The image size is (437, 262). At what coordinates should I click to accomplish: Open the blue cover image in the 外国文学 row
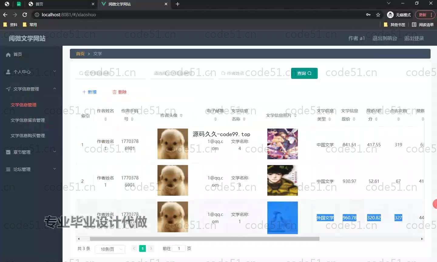point(283,218)
